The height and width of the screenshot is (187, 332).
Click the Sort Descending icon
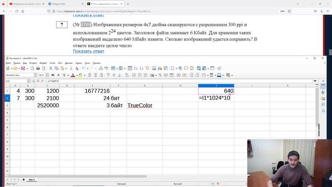pyautogui.click(x=142, y=68)
